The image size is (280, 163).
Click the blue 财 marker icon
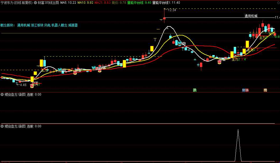coord(244,90)
